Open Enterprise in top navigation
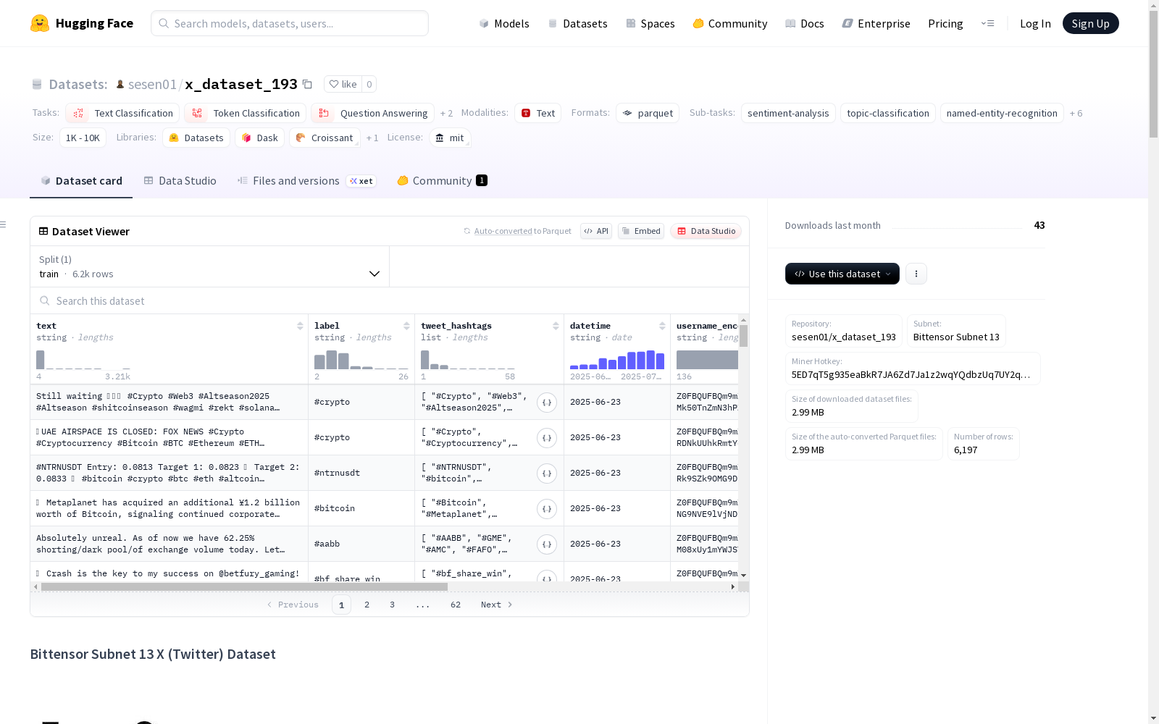Screen dimensions: 1159x724 [876, 23]
